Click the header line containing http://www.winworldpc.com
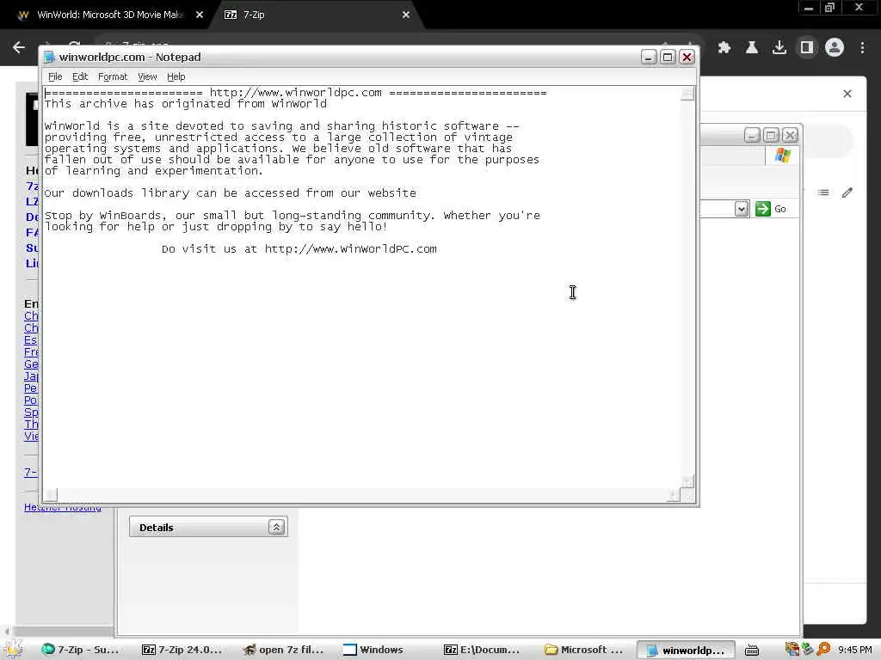881x660 pixels. (296, 93)
